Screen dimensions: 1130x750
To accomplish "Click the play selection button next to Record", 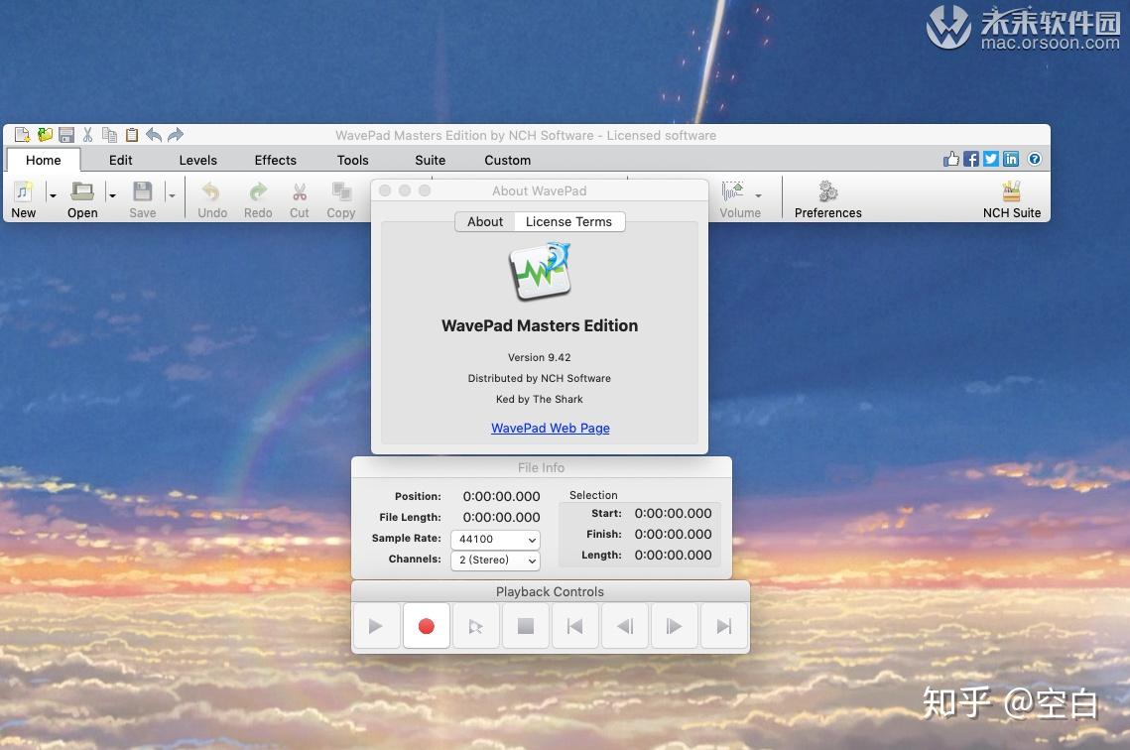I will coord(475,626).
